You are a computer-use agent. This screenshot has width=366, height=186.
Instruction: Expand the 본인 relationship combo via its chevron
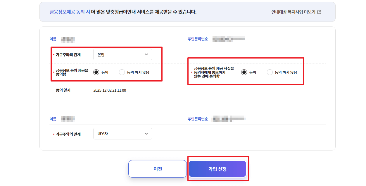146,54
